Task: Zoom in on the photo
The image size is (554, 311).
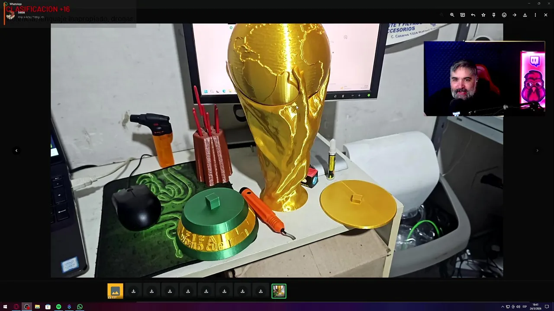Action: (452, 15)
